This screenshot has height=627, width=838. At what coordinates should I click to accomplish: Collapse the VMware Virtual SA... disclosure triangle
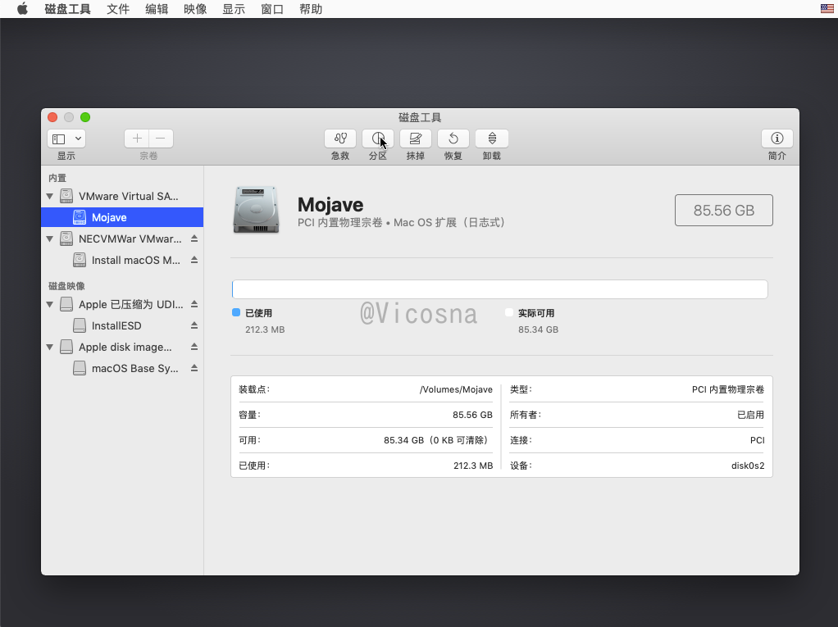click(50, 197)
